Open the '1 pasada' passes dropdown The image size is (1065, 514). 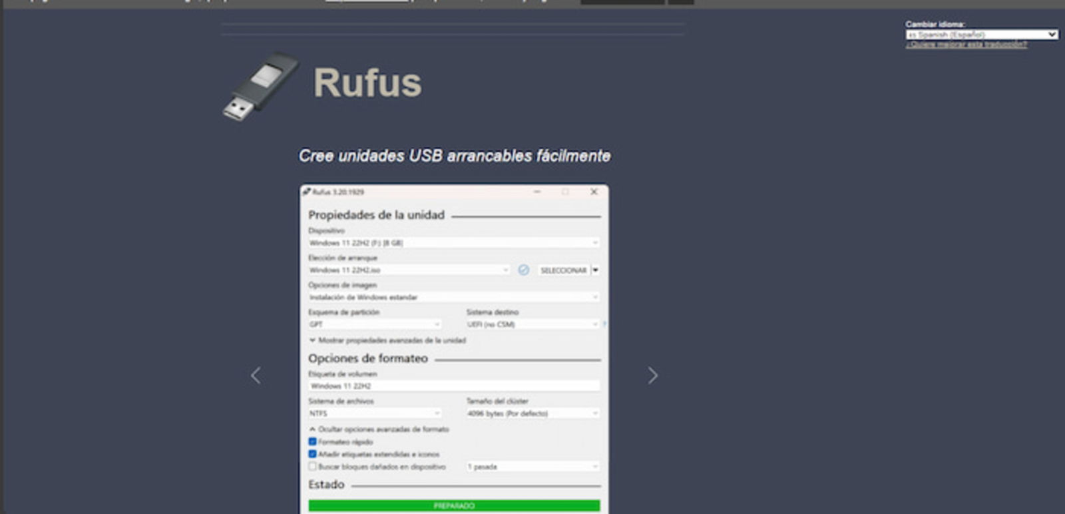pos(532,467)
